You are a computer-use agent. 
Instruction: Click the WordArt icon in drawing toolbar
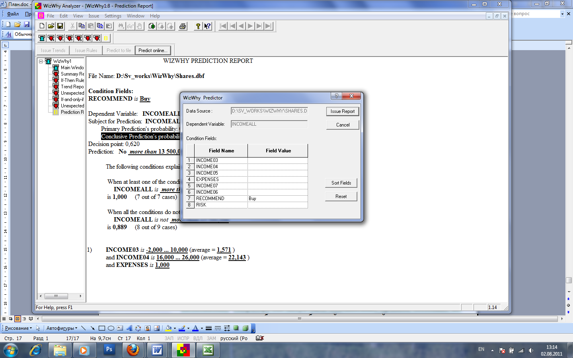tap(129, 328)
